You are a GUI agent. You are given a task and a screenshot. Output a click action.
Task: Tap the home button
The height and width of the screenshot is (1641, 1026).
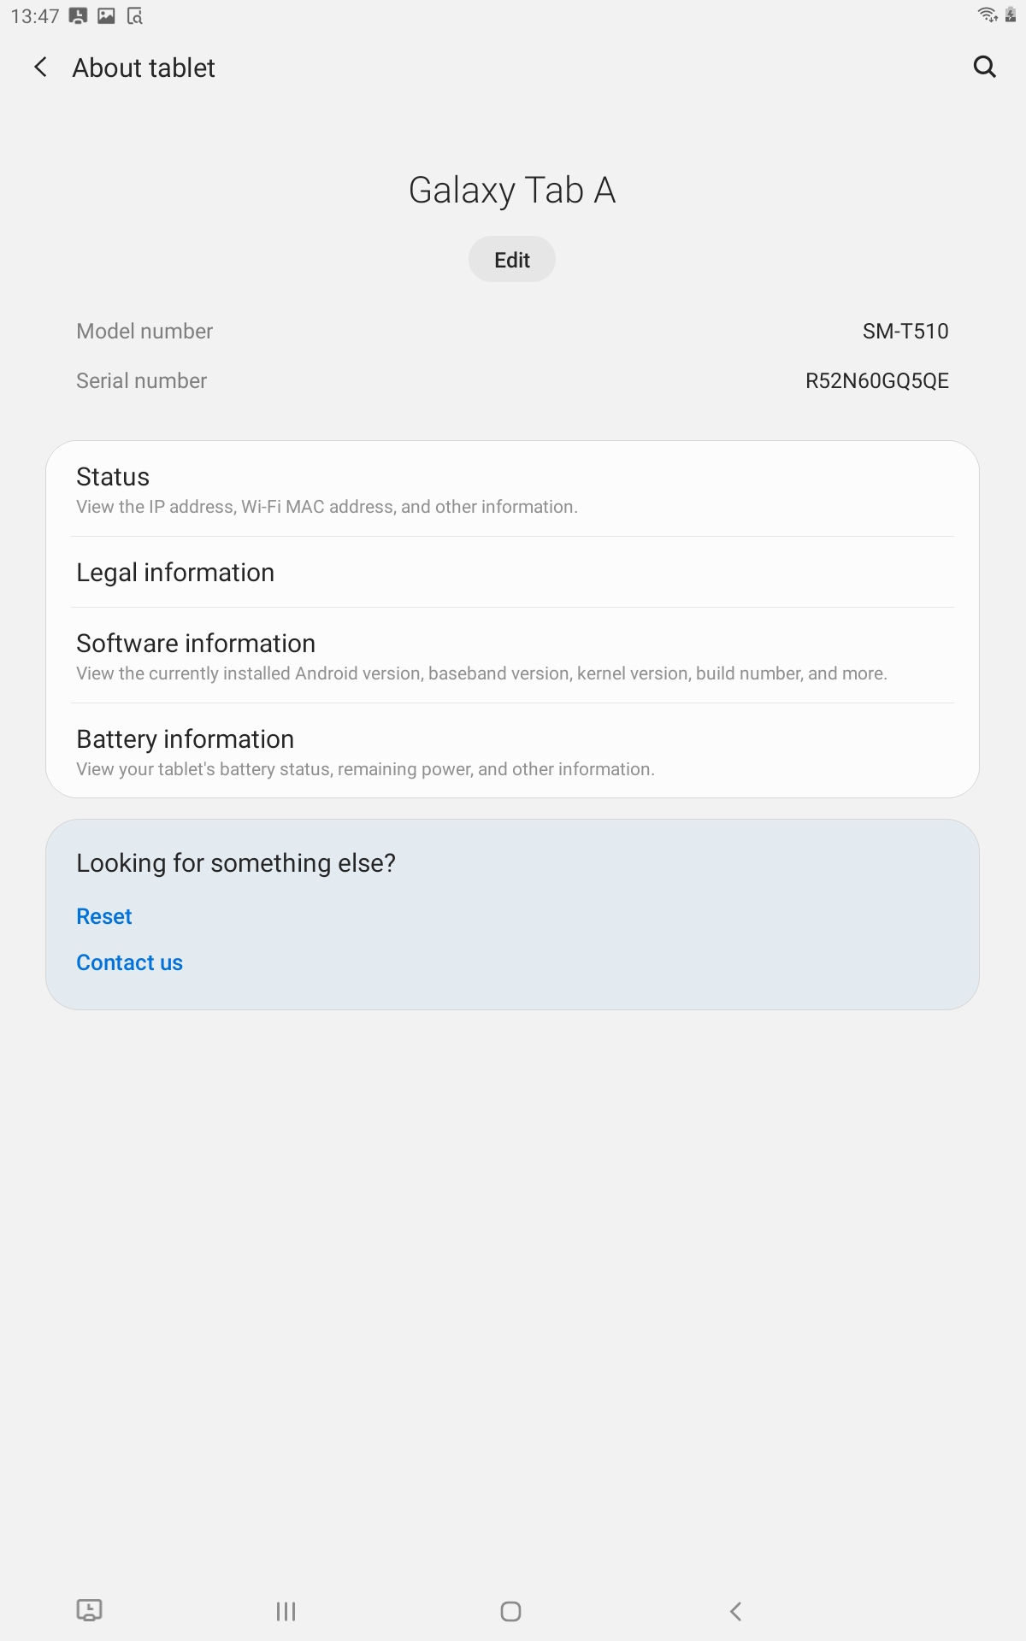tap(510, 1612)
